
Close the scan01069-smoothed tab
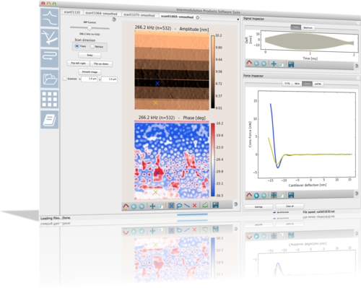click(x=198, y=17)
